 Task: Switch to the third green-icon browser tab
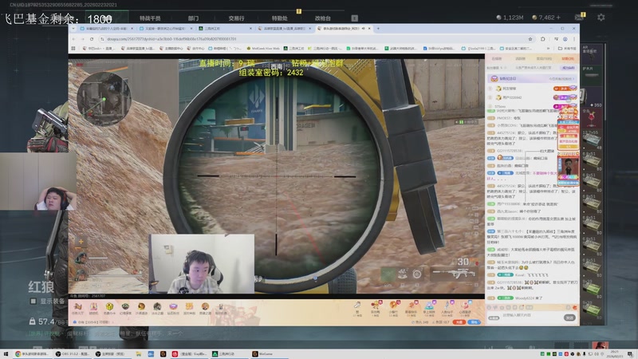(x=224, y=29)
